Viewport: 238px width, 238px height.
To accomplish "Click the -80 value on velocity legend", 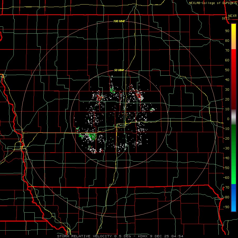I will 226,197.
